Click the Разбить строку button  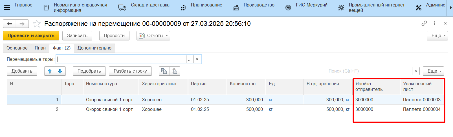click(x=130, y=71)
